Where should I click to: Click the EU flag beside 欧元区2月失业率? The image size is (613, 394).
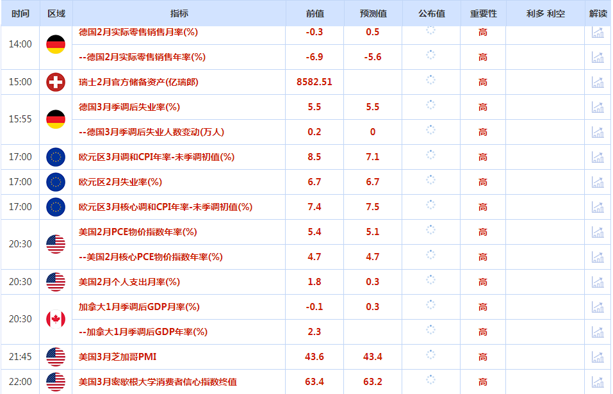[x=56, y=182]
